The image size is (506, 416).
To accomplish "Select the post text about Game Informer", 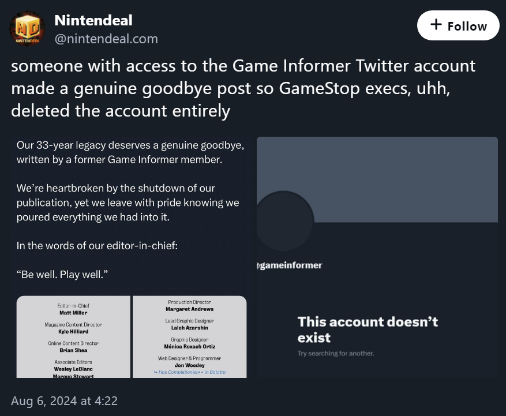I will click(x=243, y=88).
